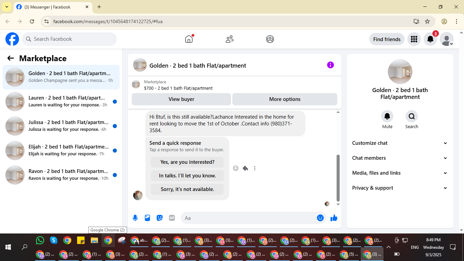The image size is (464, 261).
Task: Choose a GIF from the GIF icon
Action: (172, 218)
